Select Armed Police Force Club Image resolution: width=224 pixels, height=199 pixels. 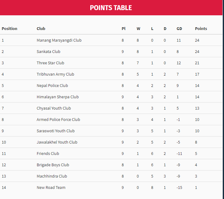pyautogui.click(x=58, y=119)
